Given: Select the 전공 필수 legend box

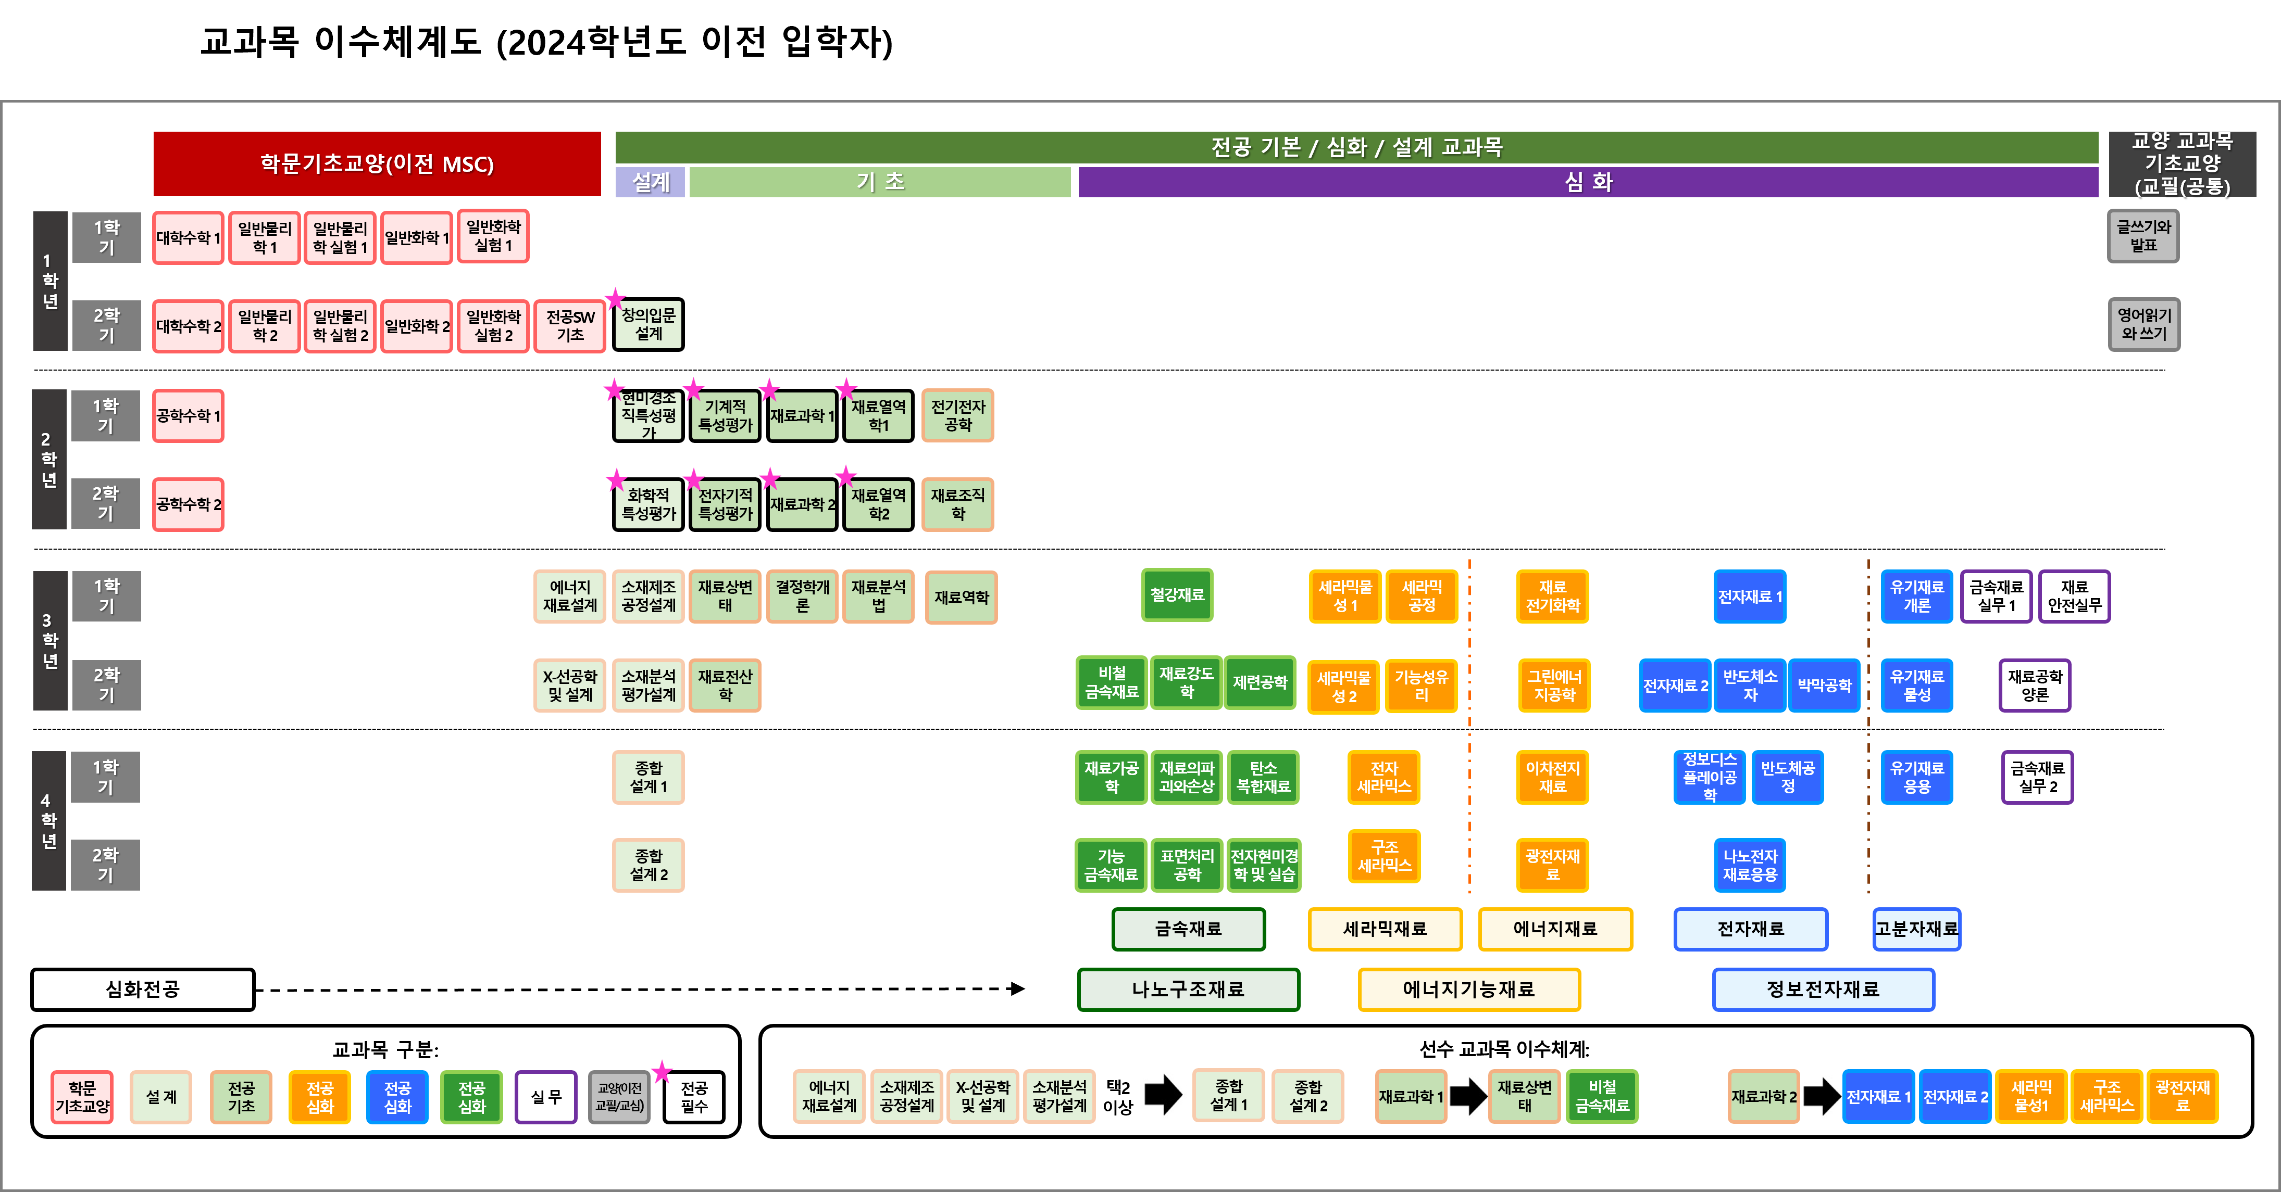Looking at the screenshot, I should (x=694, y=1097).
